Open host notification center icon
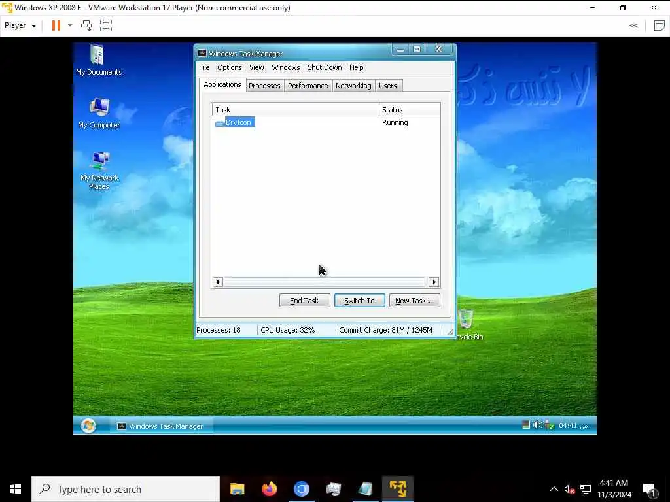Viewport: 670px width, 502px height. click(x=650, y=490)
